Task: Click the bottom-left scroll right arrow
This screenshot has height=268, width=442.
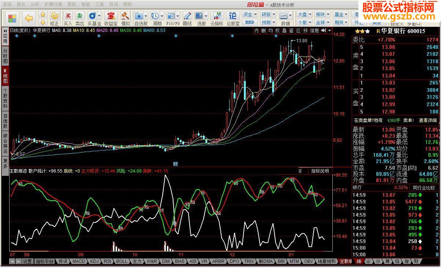Action: 18,261
